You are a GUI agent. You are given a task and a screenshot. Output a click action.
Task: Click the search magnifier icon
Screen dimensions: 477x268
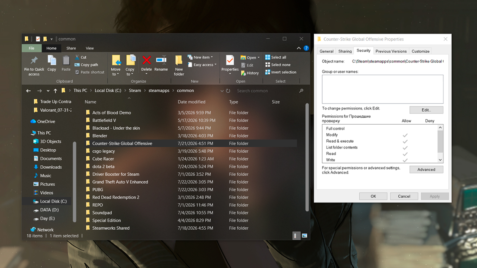point(301,90)
